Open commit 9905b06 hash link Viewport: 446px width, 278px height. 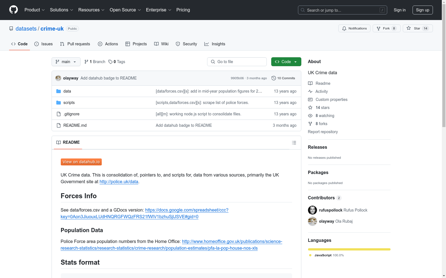pos(237,78)
